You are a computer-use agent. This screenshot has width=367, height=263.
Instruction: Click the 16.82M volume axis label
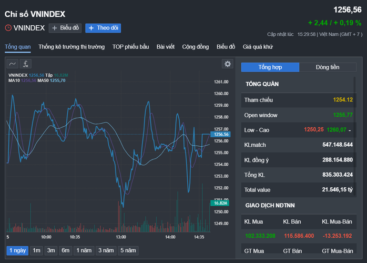(x=220, y=203)
